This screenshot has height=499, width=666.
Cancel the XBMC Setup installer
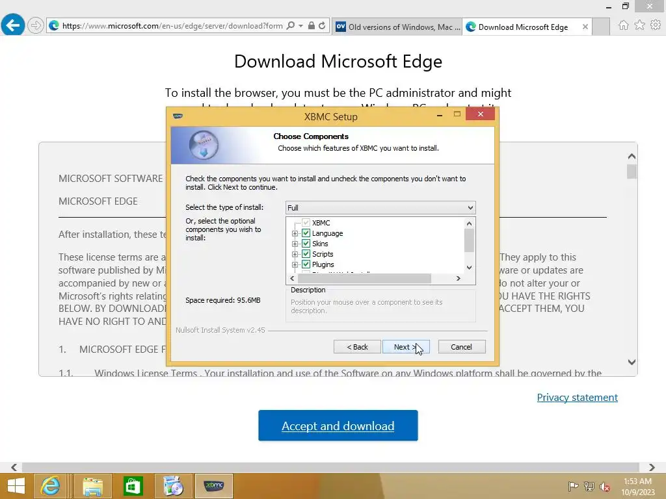(x=462, y=347)
